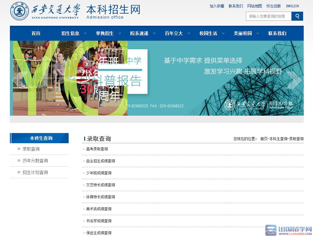This screenshot has height=237, width=313.
Task: Expand the 校园生活 dropdown arrow
Action: pyautogui.click(x=223, y=33)
